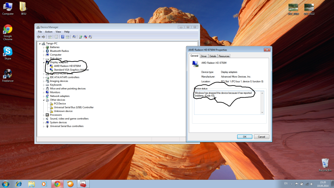This screenshot has width=334, height=188.
Task: Click the Update Driver Software toolbar icon
Action: 81,37
